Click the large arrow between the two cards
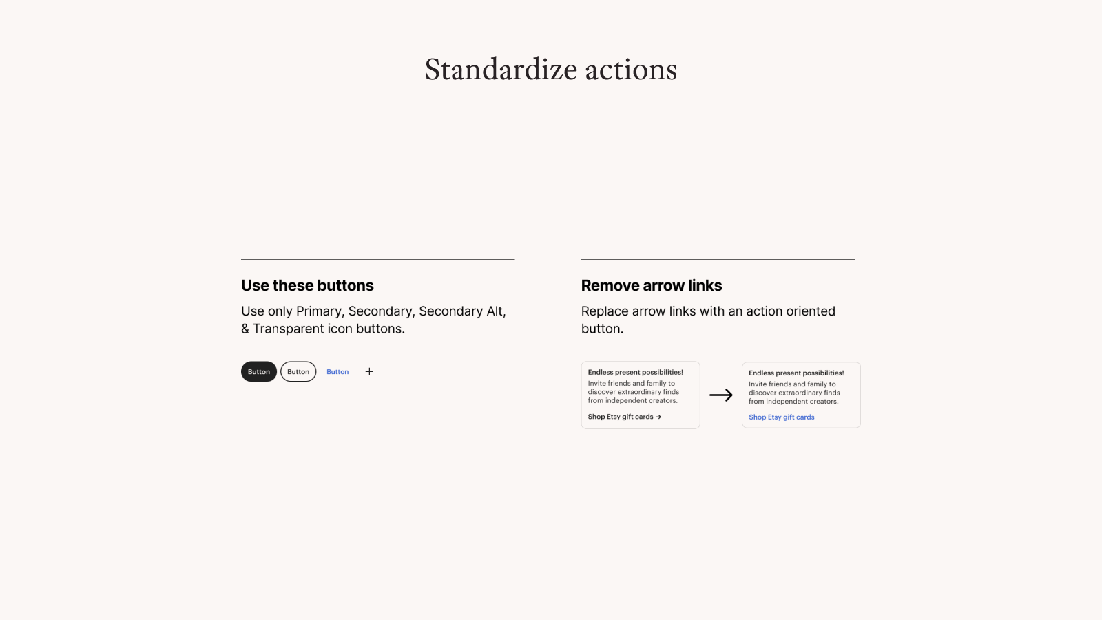1102x620 pixels. [x=721, y=395]
